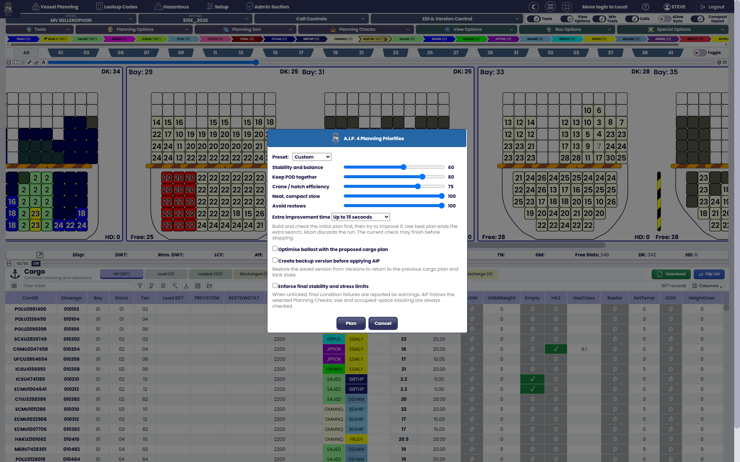Open the Vessel Planning menu
The width and height of the screenshot is (740, 462).
coord(55,7)
